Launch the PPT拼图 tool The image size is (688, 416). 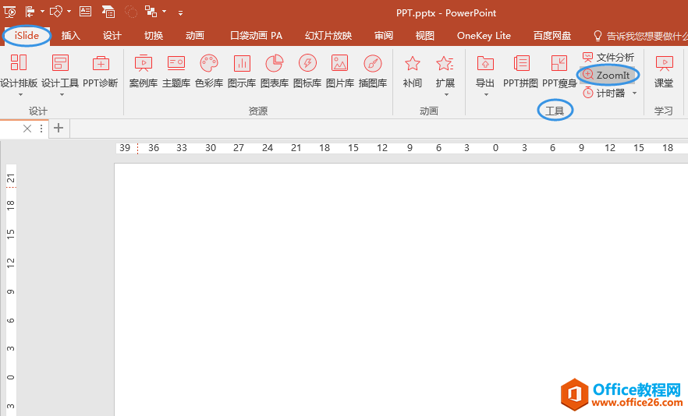pyautogui.click(x=520, y=71)
